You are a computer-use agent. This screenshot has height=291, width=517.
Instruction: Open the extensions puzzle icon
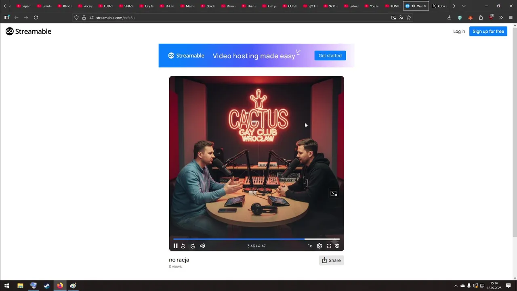point(481,17)
